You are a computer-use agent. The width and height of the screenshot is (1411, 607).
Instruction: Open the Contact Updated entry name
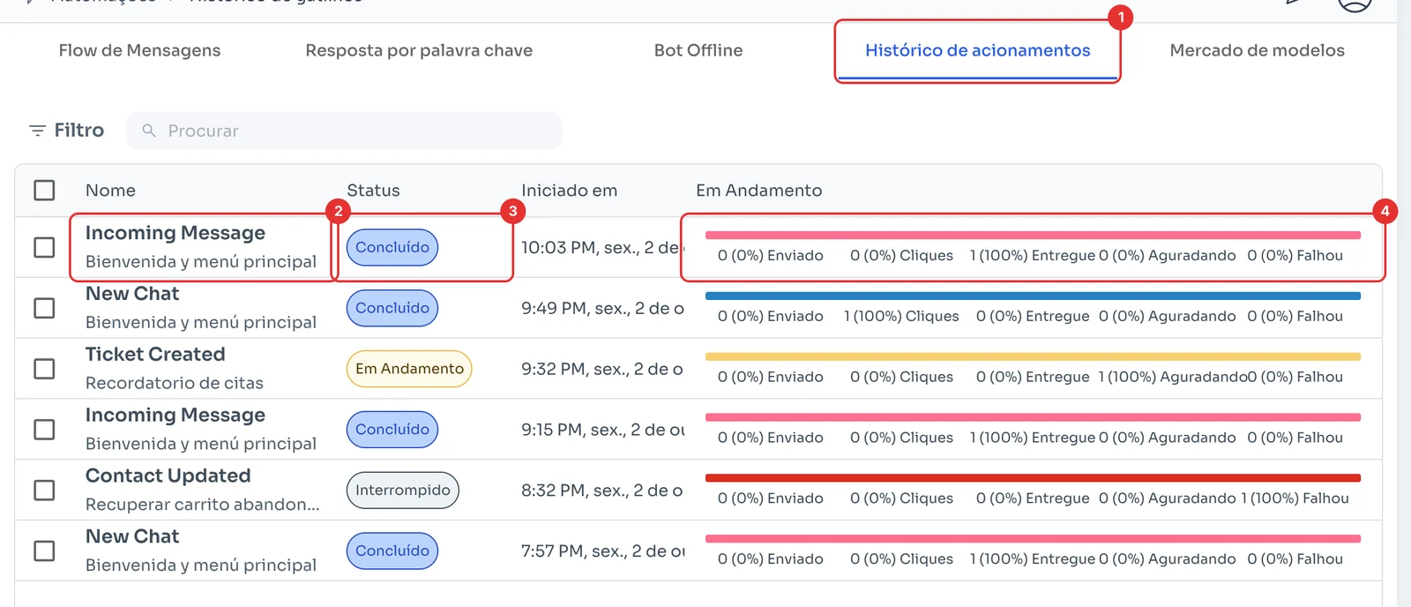point(168,476)
